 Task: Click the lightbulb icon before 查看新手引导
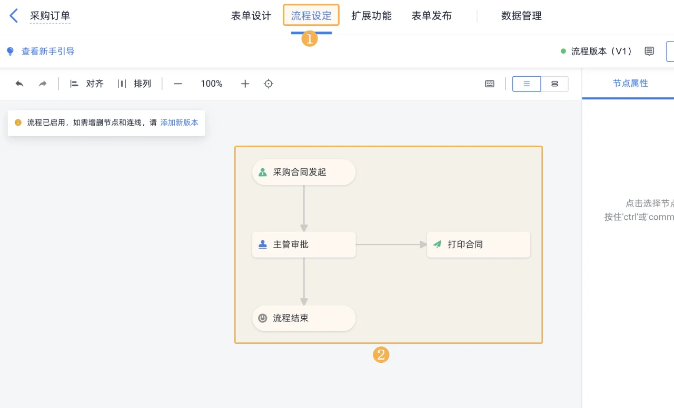9,51
